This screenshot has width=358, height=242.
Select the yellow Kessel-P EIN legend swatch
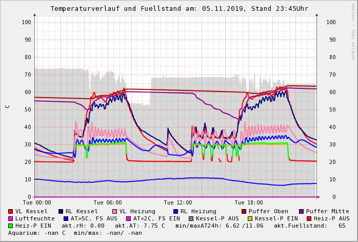point(250,218)
